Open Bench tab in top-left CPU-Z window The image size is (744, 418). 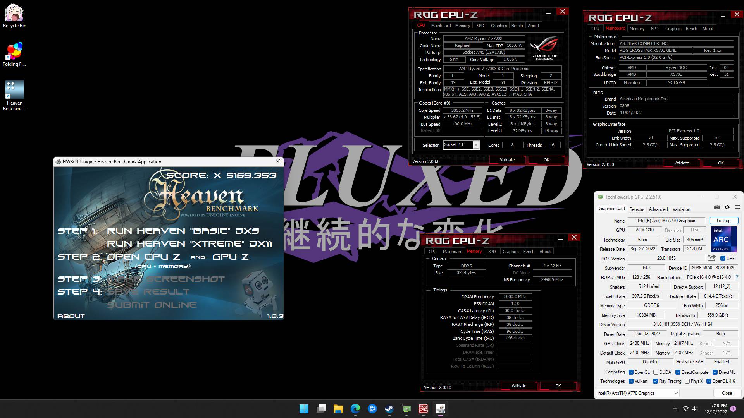517,26
